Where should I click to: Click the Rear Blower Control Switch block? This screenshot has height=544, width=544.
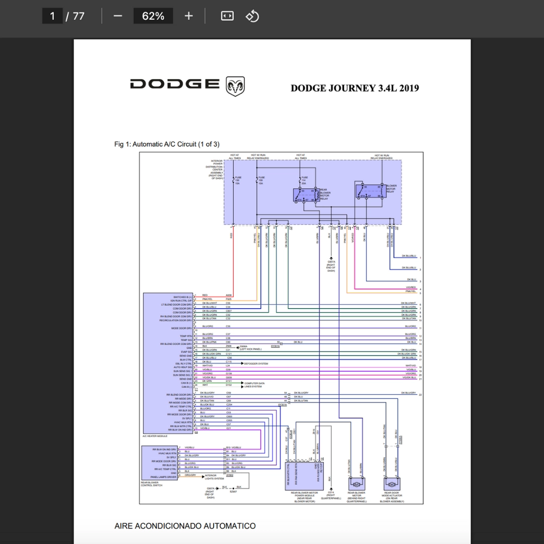click(160, 463)
